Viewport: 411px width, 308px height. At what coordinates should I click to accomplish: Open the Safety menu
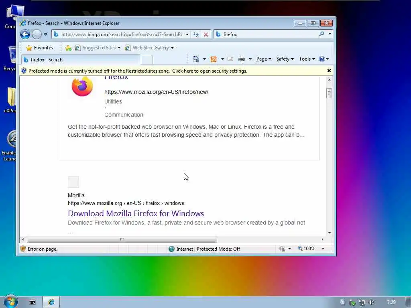[x=285, y=59]
